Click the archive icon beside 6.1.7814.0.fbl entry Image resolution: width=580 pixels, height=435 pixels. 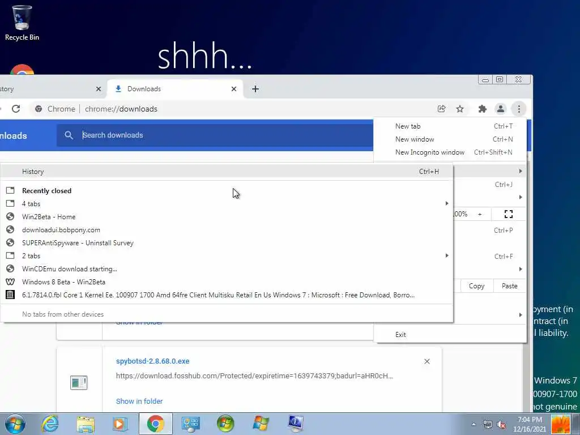tap(10, 295)
